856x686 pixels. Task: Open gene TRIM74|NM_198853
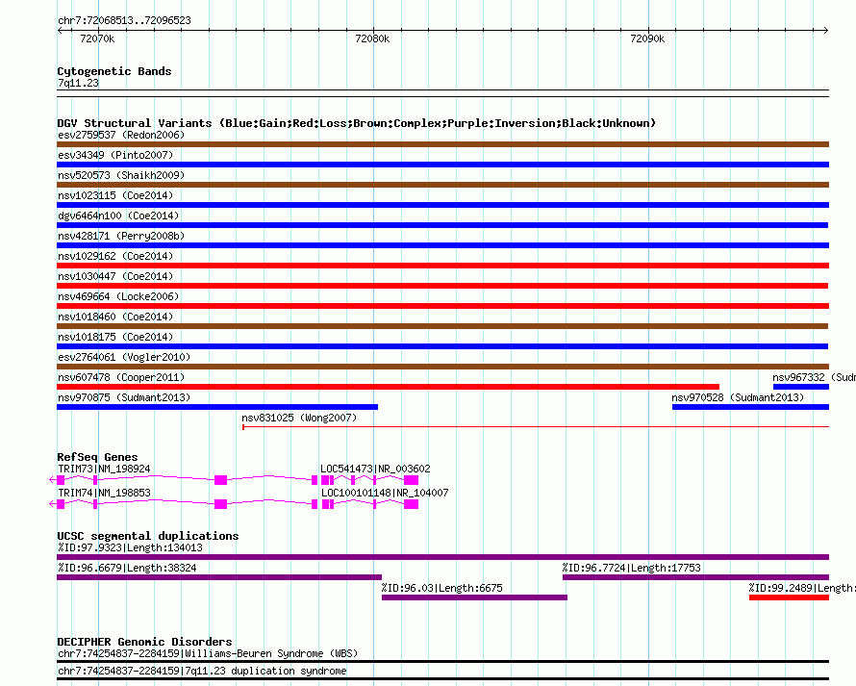[104, 493]
